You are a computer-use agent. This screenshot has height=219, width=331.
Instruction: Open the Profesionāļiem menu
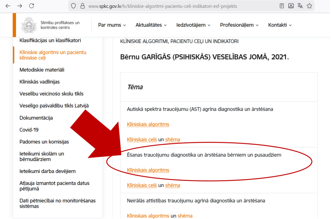pos(239,25)
